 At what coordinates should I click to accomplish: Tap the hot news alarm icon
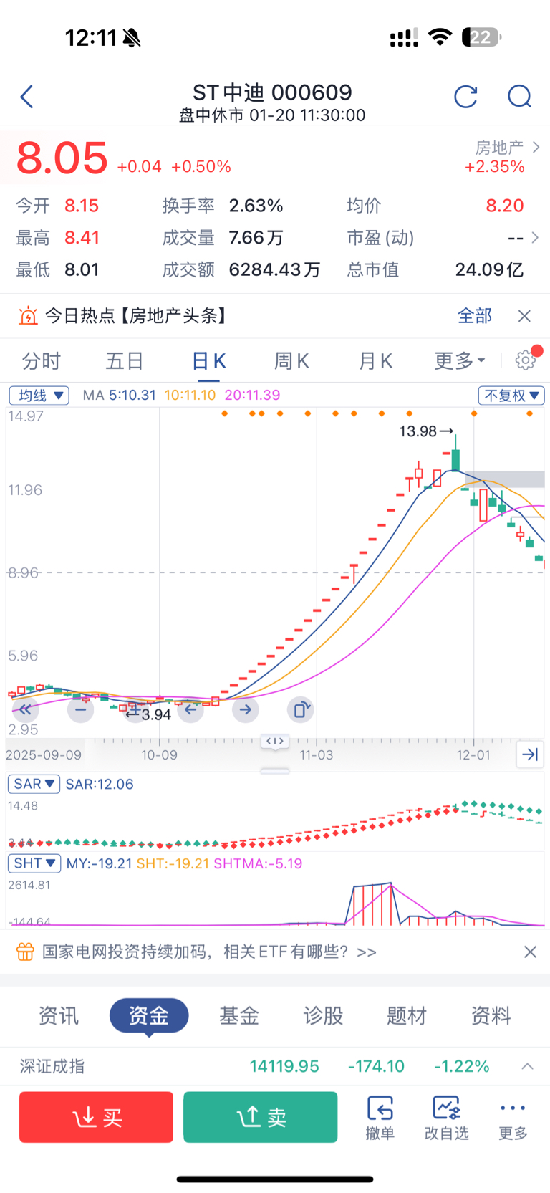tap(27, 316)
